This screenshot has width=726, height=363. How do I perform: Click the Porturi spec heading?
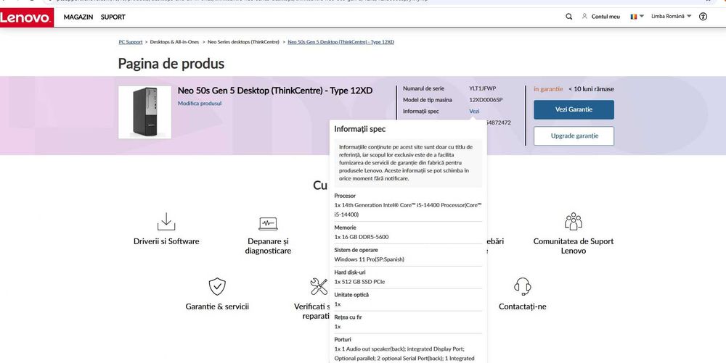343,339
